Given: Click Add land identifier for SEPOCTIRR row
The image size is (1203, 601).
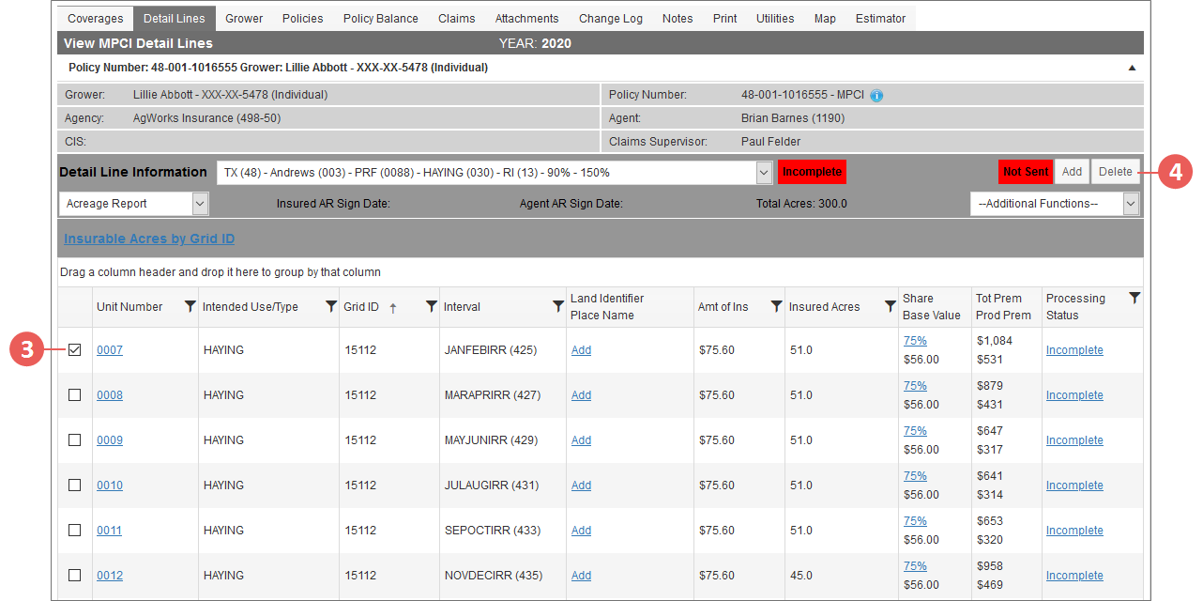Looking at the screenshot, I should [x=581, y=531].
